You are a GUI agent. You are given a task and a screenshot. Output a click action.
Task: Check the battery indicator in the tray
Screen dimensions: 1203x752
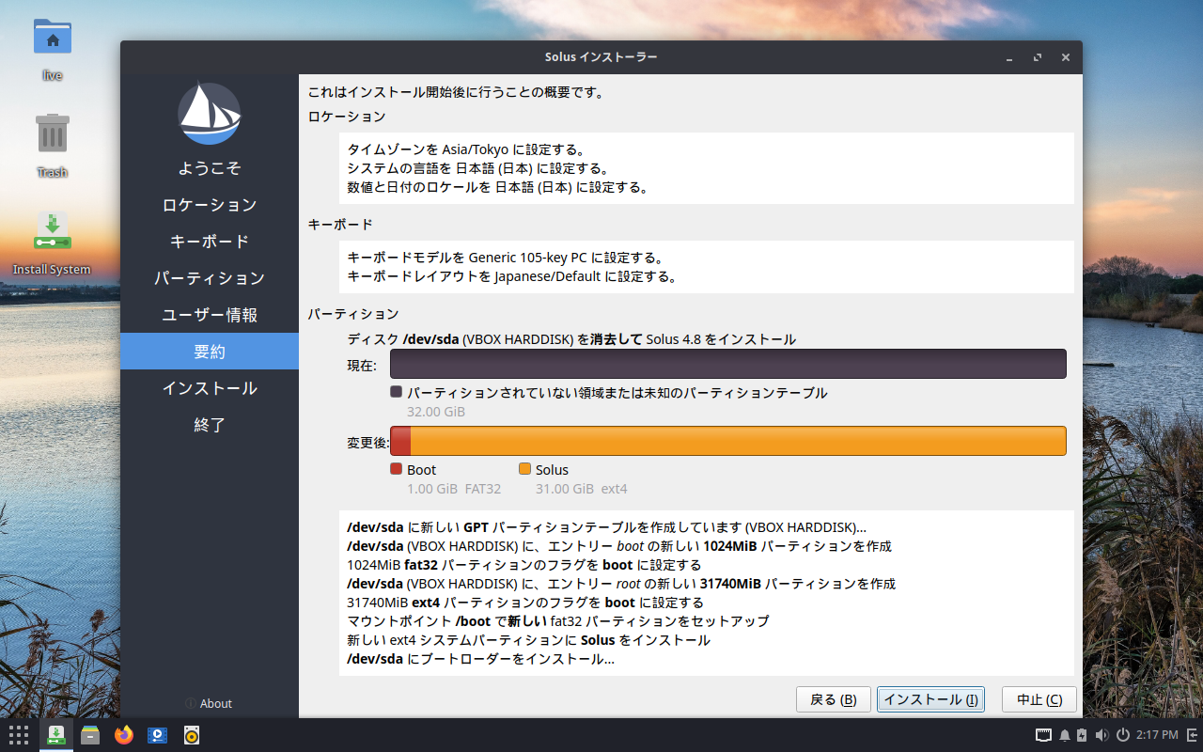(1082, 735)
